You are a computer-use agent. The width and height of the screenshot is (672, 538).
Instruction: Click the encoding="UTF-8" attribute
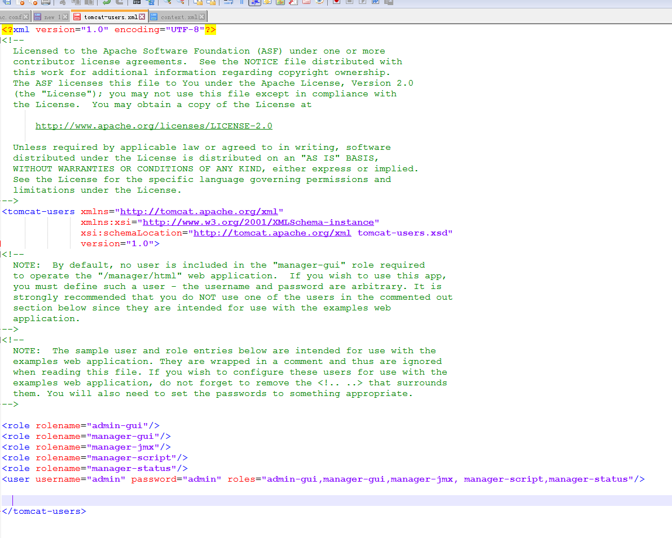click(x=159, y=29)
